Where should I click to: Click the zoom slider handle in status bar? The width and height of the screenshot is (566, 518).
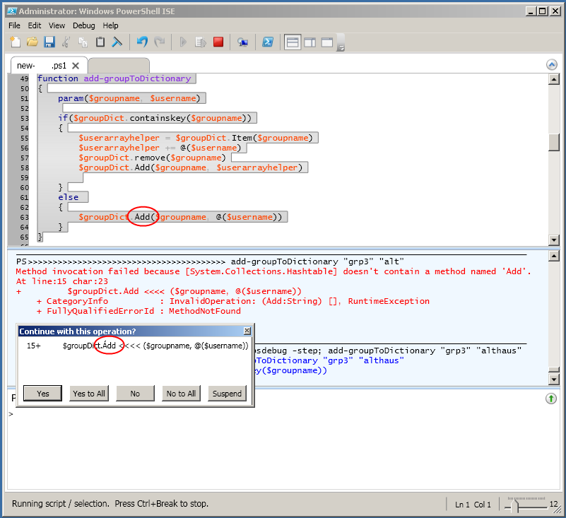click(x=515, y=505)
